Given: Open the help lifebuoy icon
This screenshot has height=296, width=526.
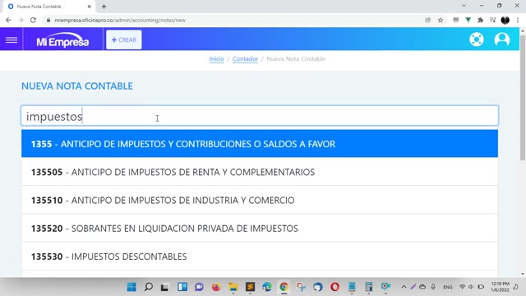Looking at the screenshot, I should [477, 39].
